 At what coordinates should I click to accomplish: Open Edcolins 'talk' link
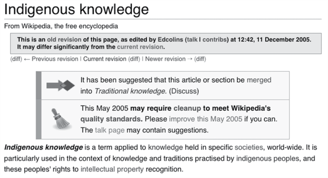click(192, 39)
